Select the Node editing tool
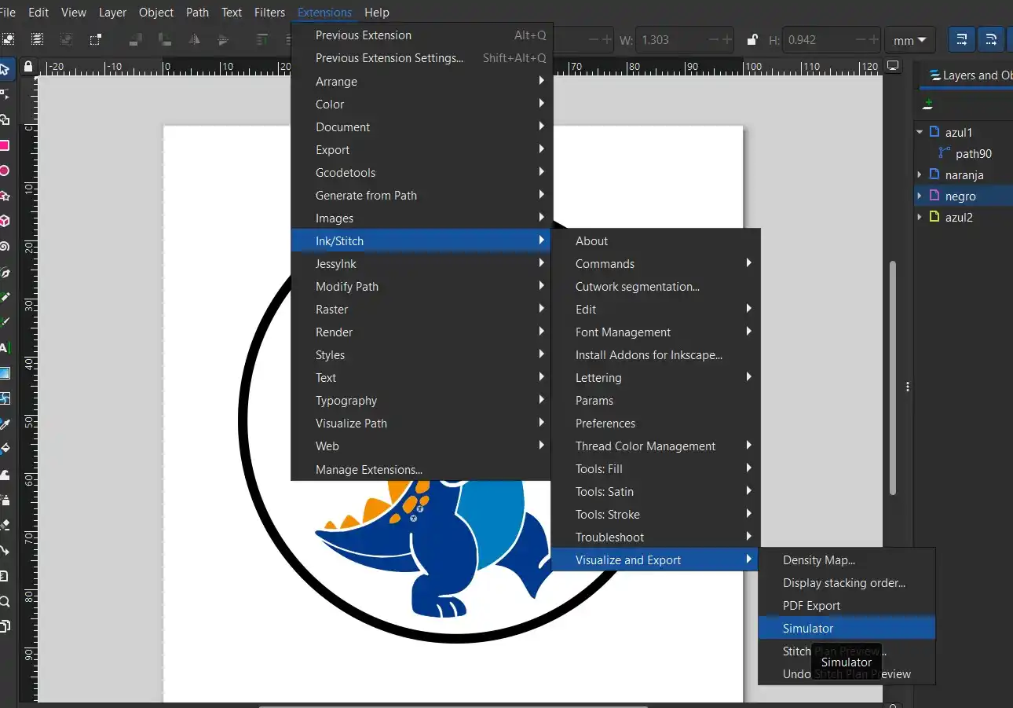Image resolution: width=1013 pixels, height=708 pixels. click(4, 94)
